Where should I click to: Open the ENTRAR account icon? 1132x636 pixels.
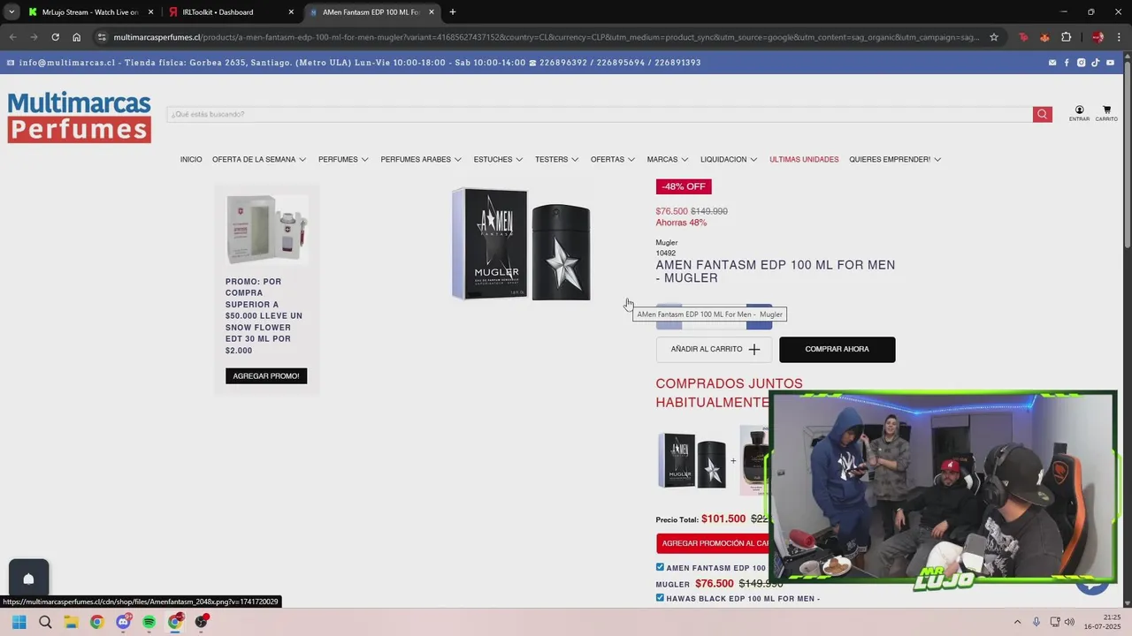point(1079,114)
